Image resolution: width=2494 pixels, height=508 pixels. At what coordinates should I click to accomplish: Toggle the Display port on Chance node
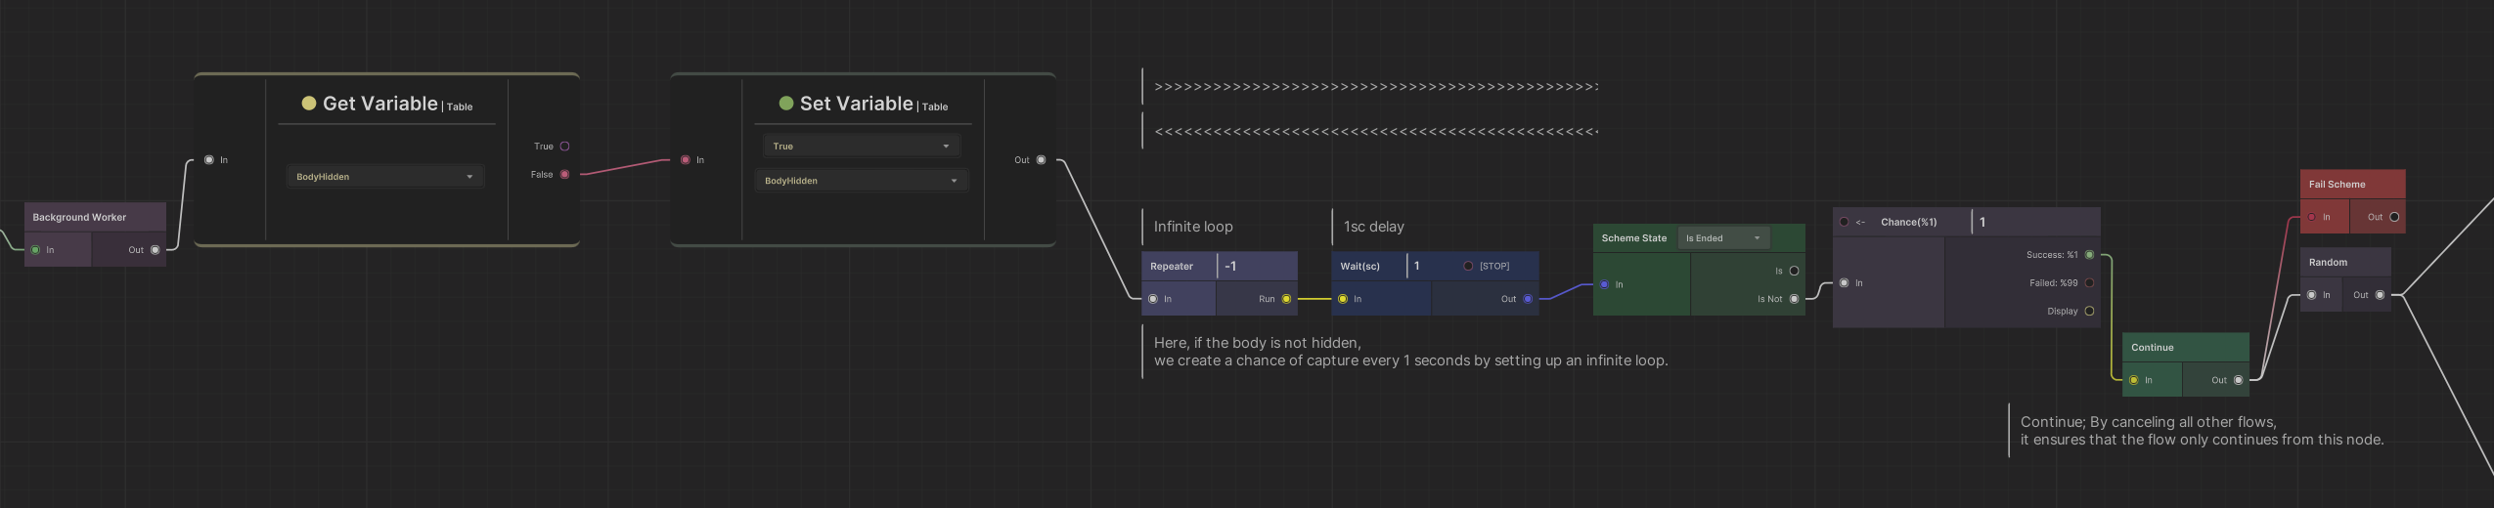(2089, 312)
